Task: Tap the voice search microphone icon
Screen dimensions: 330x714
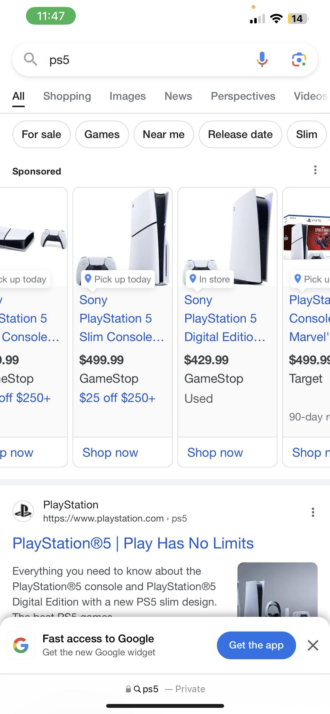Action: 262,59
